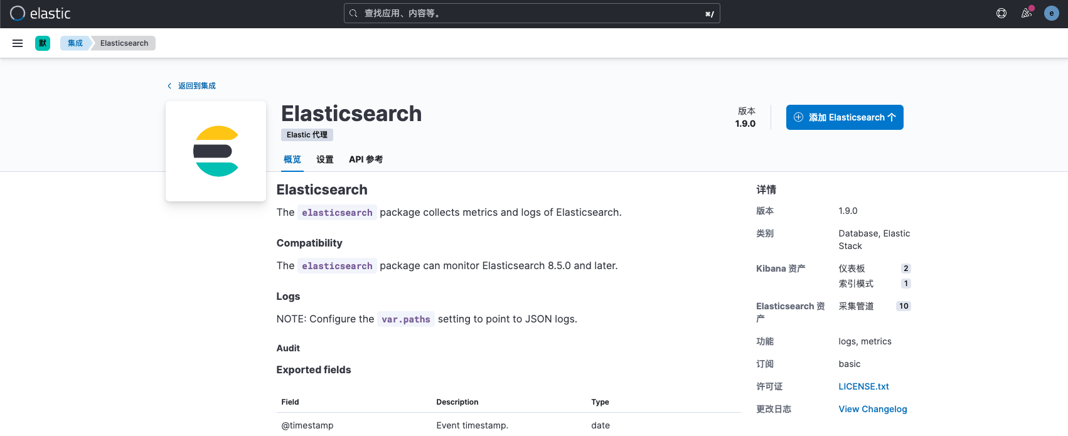Click the 索引模式 count badge 1

coord(905,284)
